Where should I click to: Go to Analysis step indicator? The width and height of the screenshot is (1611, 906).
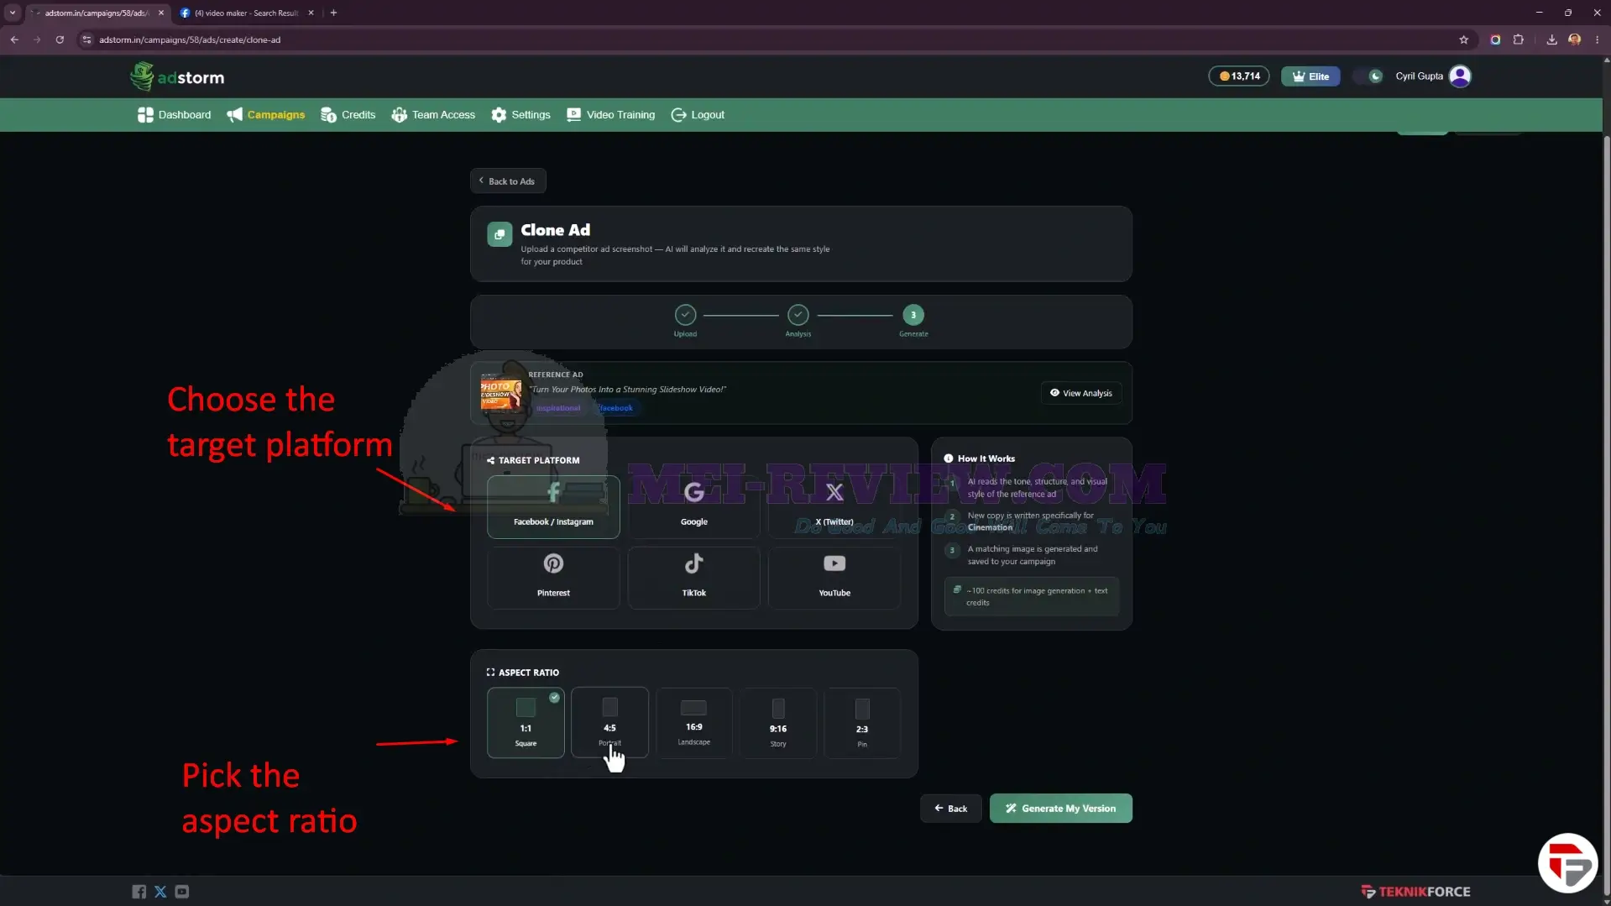pyautogui.click(x=798, y=315)
